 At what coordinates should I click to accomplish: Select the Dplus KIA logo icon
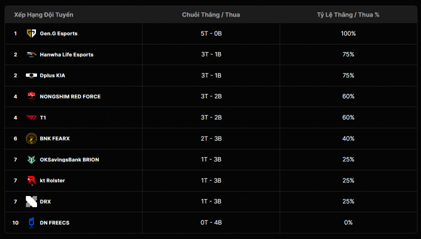(x=31, y=75)
